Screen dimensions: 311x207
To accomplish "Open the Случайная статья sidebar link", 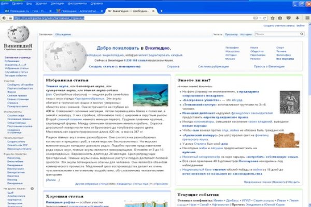I will click(16, 71).
